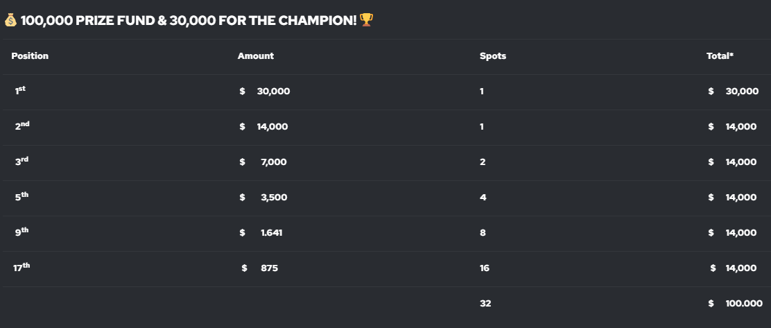Image resolution: width=771 pixels, height=328 pixels.
Task: Click the prize fund heading text
Action: tap(189, 20)
